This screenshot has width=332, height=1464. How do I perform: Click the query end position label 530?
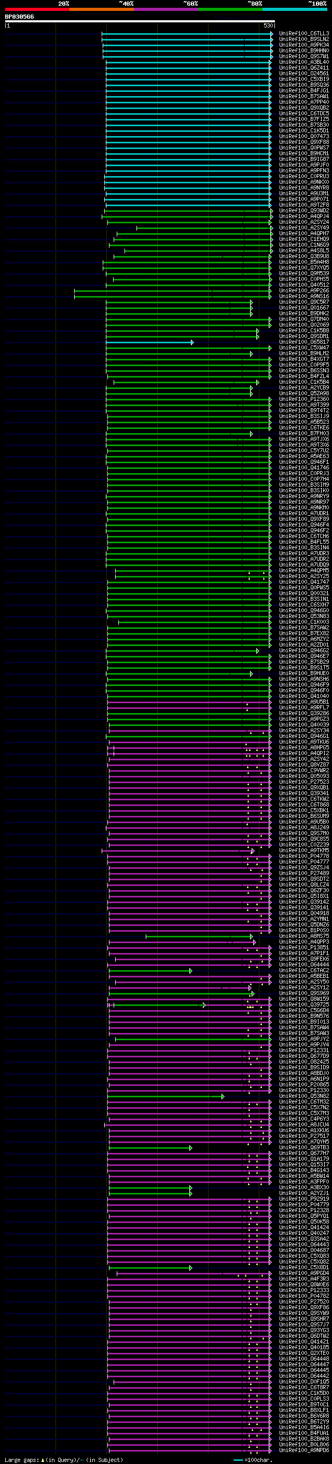click(x=268, y=25)
